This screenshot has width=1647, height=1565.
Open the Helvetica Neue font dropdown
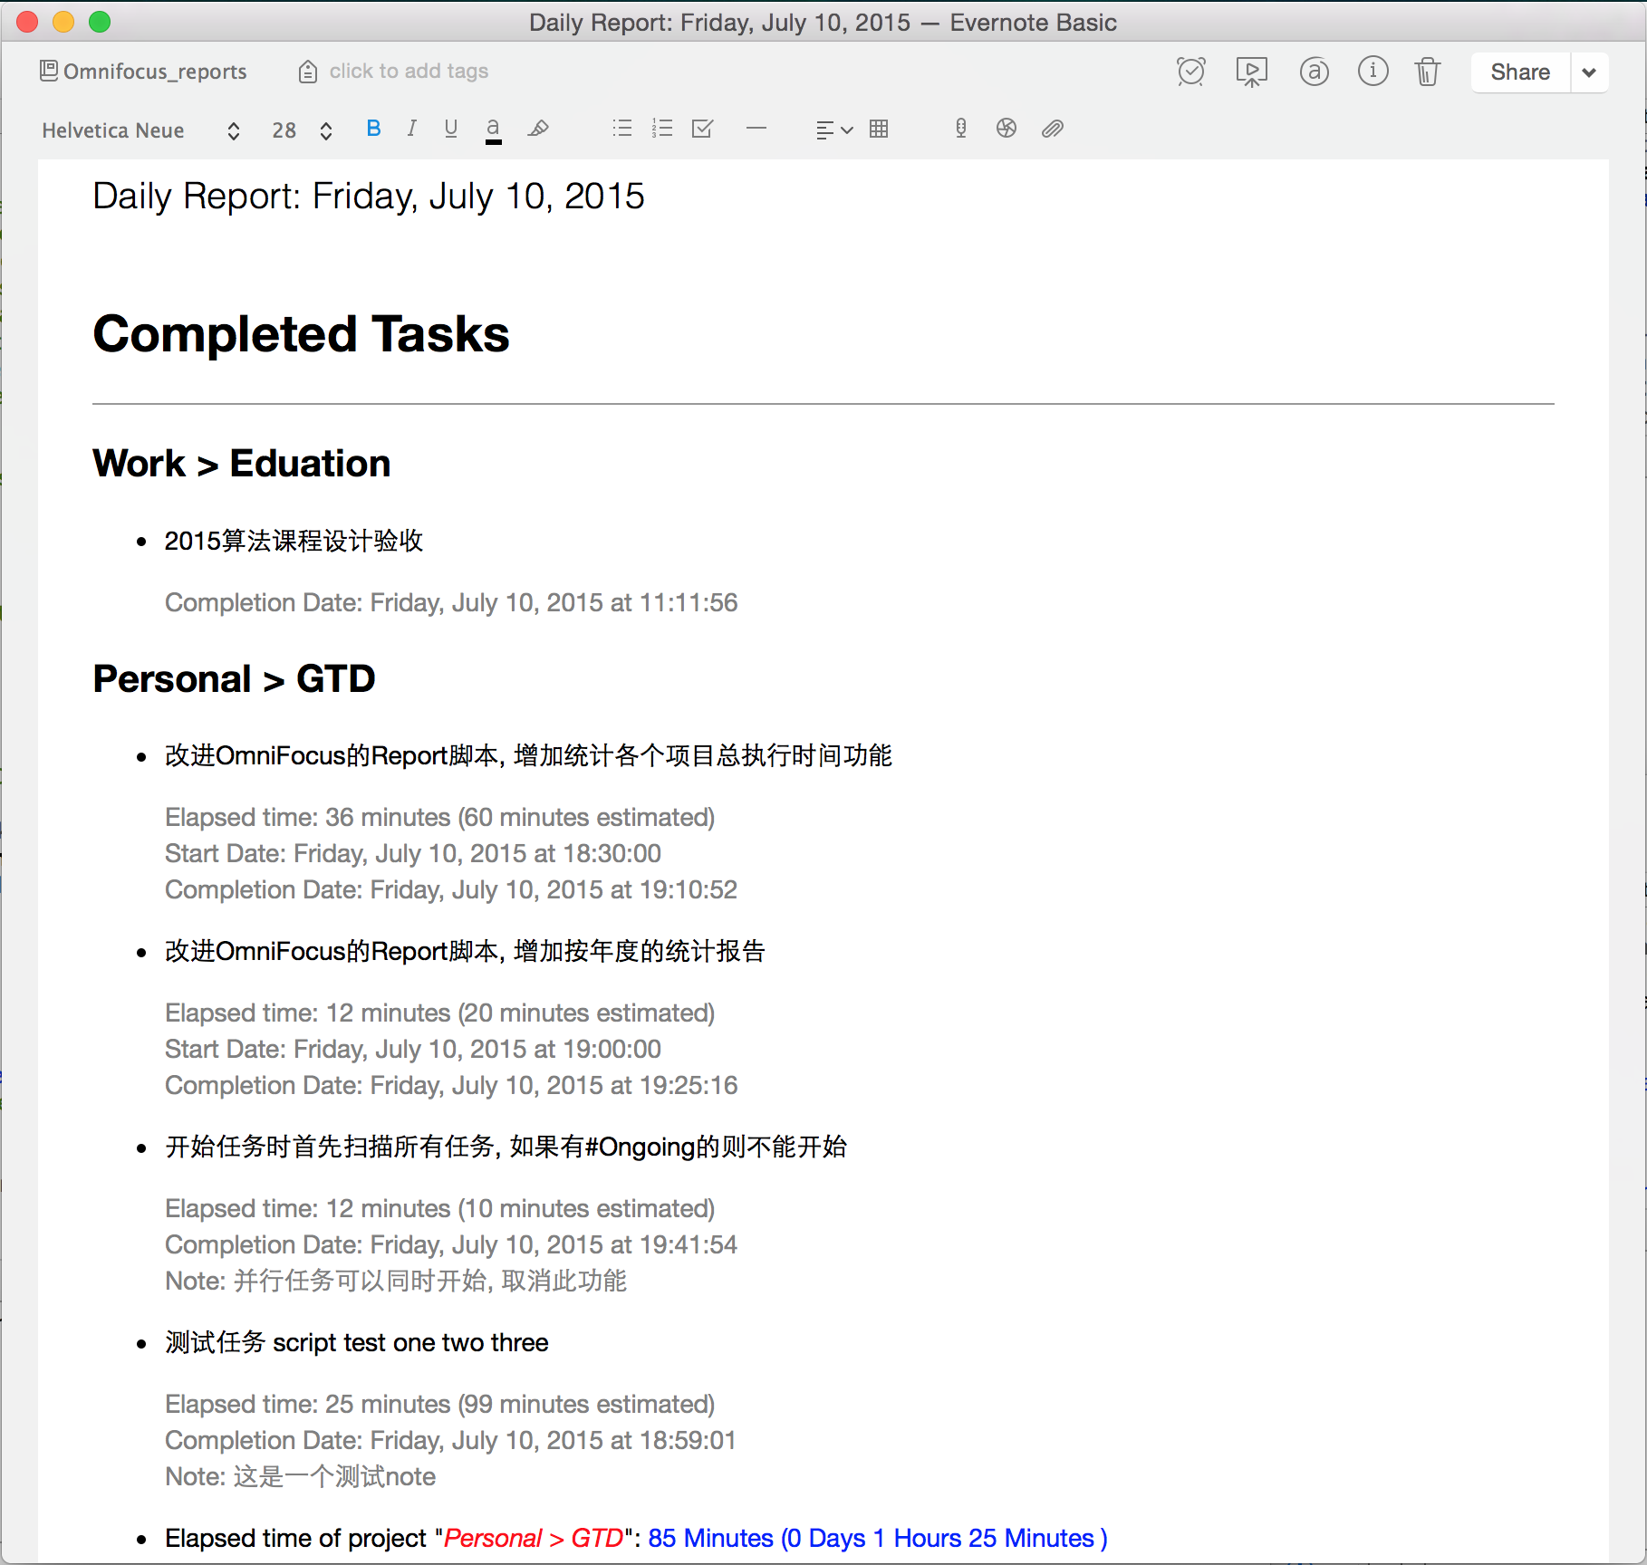[x=140, y=130]
